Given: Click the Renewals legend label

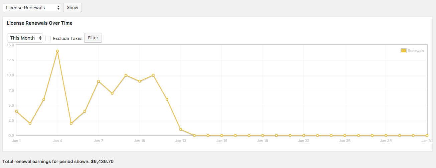Looking at the screenshot, I should coord(416,51).
